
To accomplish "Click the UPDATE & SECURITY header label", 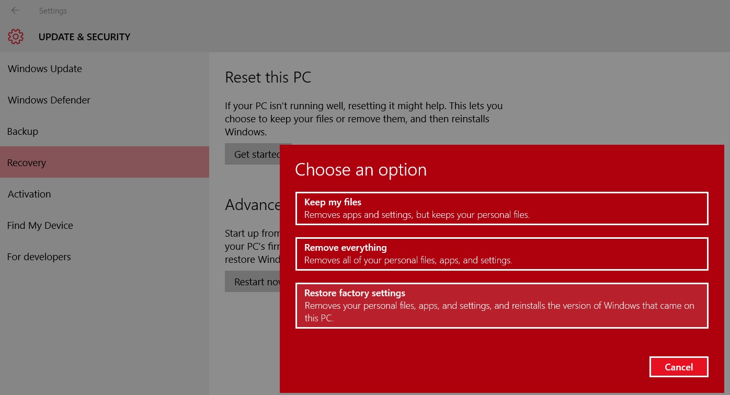I will pyautogui.click(x=84, y=37).
